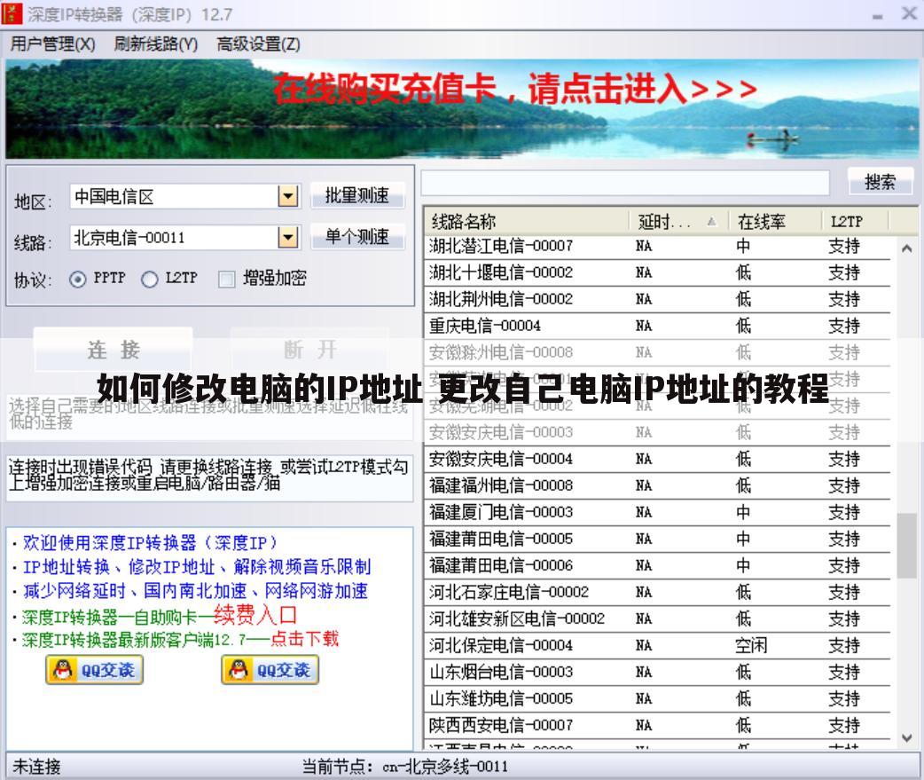Click the 批量测速 button
The width and height of the screenshot is (924, 780).
pyautogui.click(x=357, y=195)
